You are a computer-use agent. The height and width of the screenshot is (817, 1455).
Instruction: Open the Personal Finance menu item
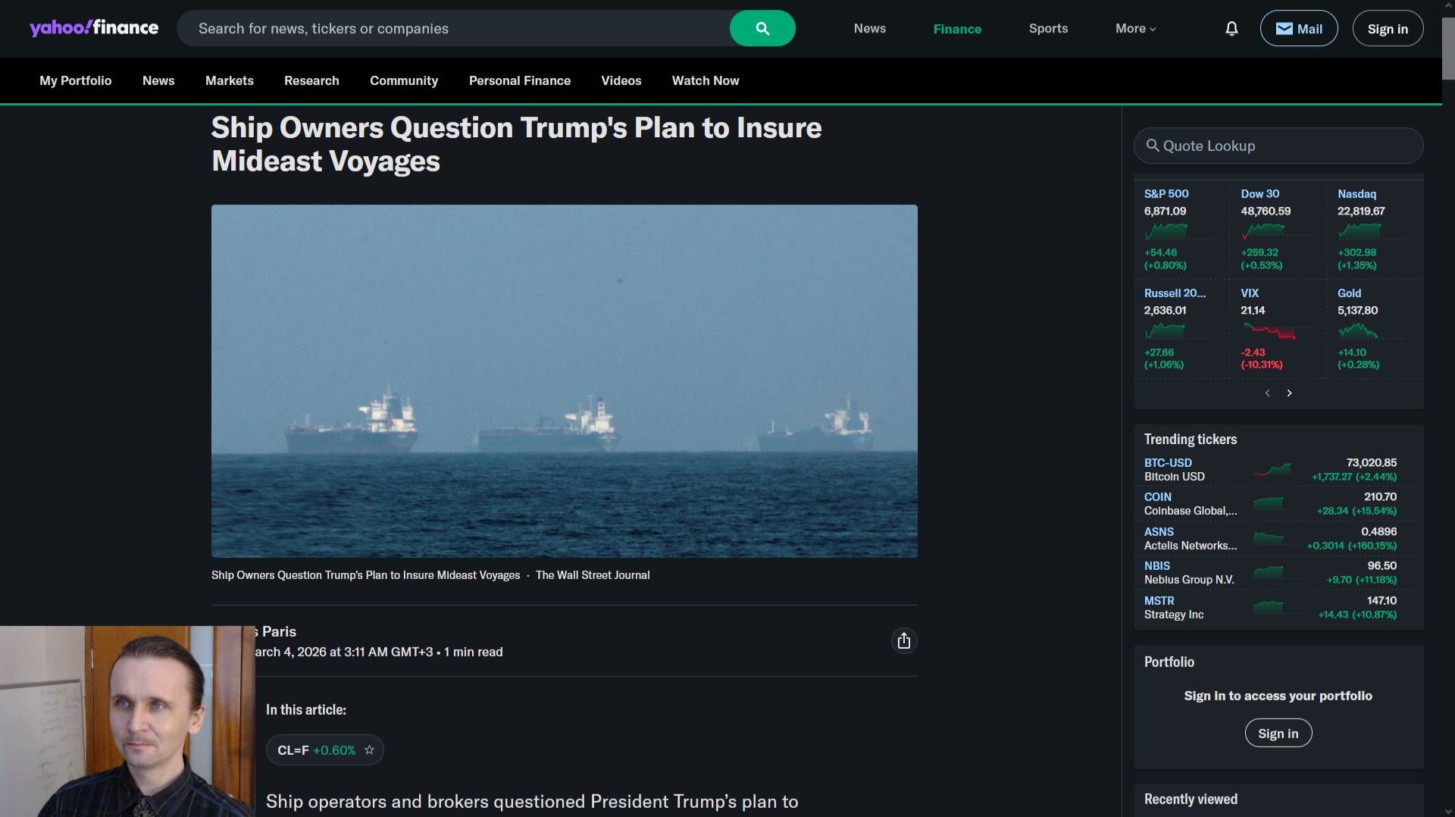[x=519, y=81]
